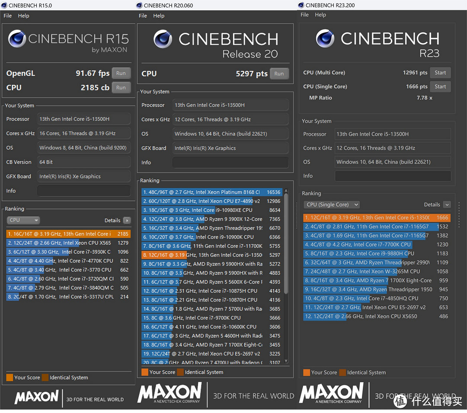Image resolution: width=467 pixels, height=413 pixels.
Task: Click the Cinebench R15 title bar icon
Action: (4, 5)
